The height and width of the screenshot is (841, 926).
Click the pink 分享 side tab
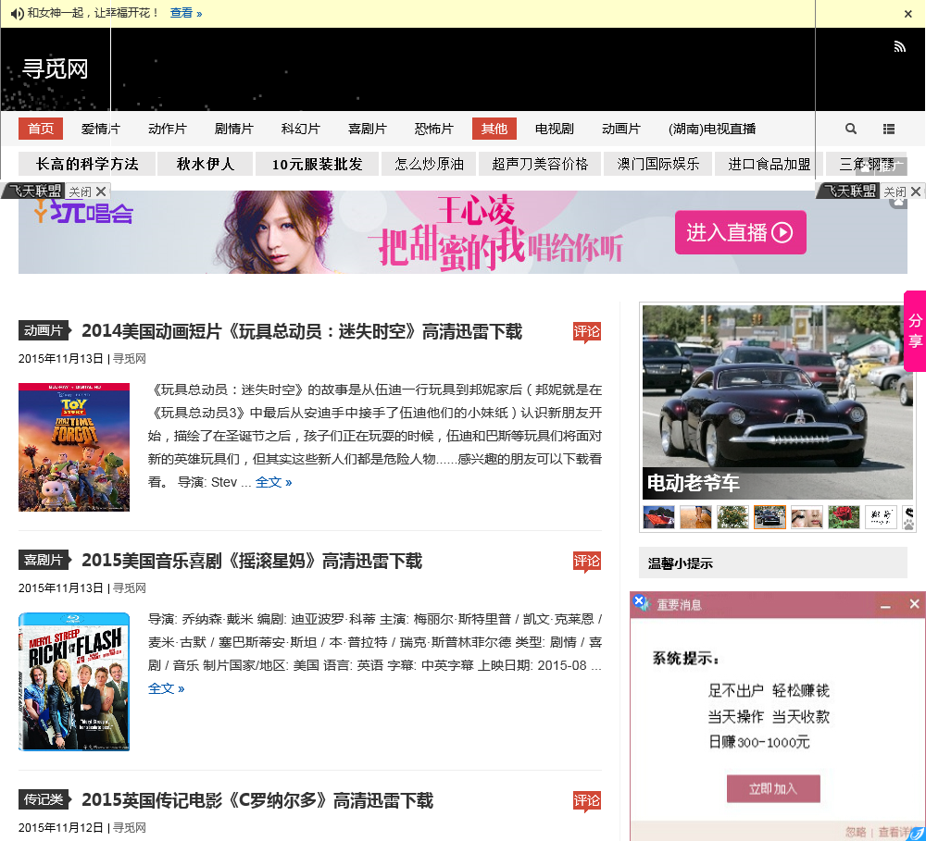pos(915,330)
